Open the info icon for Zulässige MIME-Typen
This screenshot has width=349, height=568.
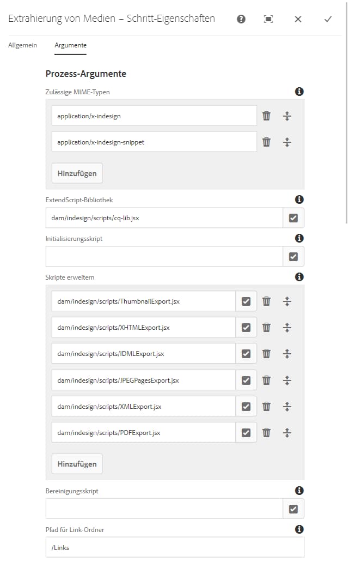coord(299,92)
